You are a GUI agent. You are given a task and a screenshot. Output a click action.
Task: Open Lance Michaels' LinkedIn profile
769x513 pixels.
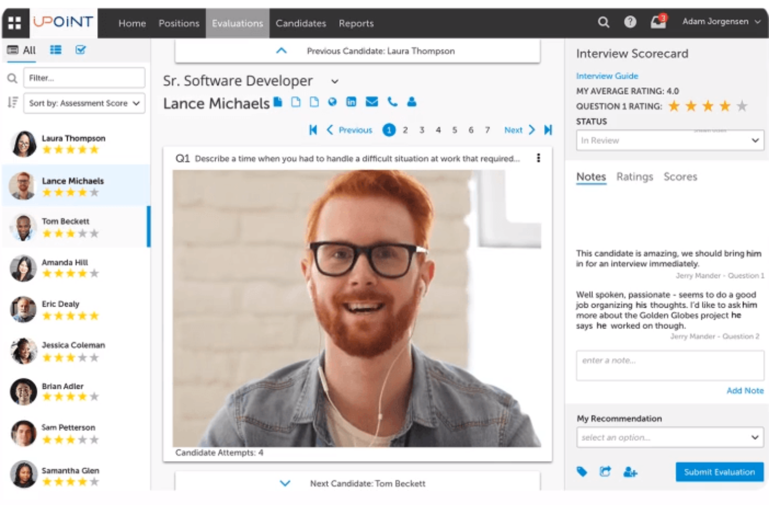click(351, 102)
